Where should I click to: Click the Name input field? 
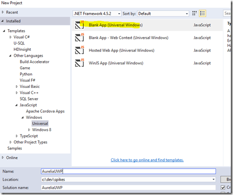click(128, 171)
